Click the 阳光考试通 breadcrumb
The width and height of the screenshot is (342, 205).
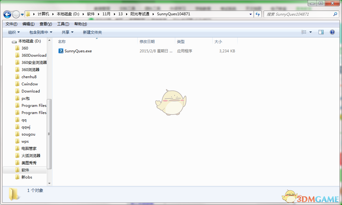pos(140,14)
